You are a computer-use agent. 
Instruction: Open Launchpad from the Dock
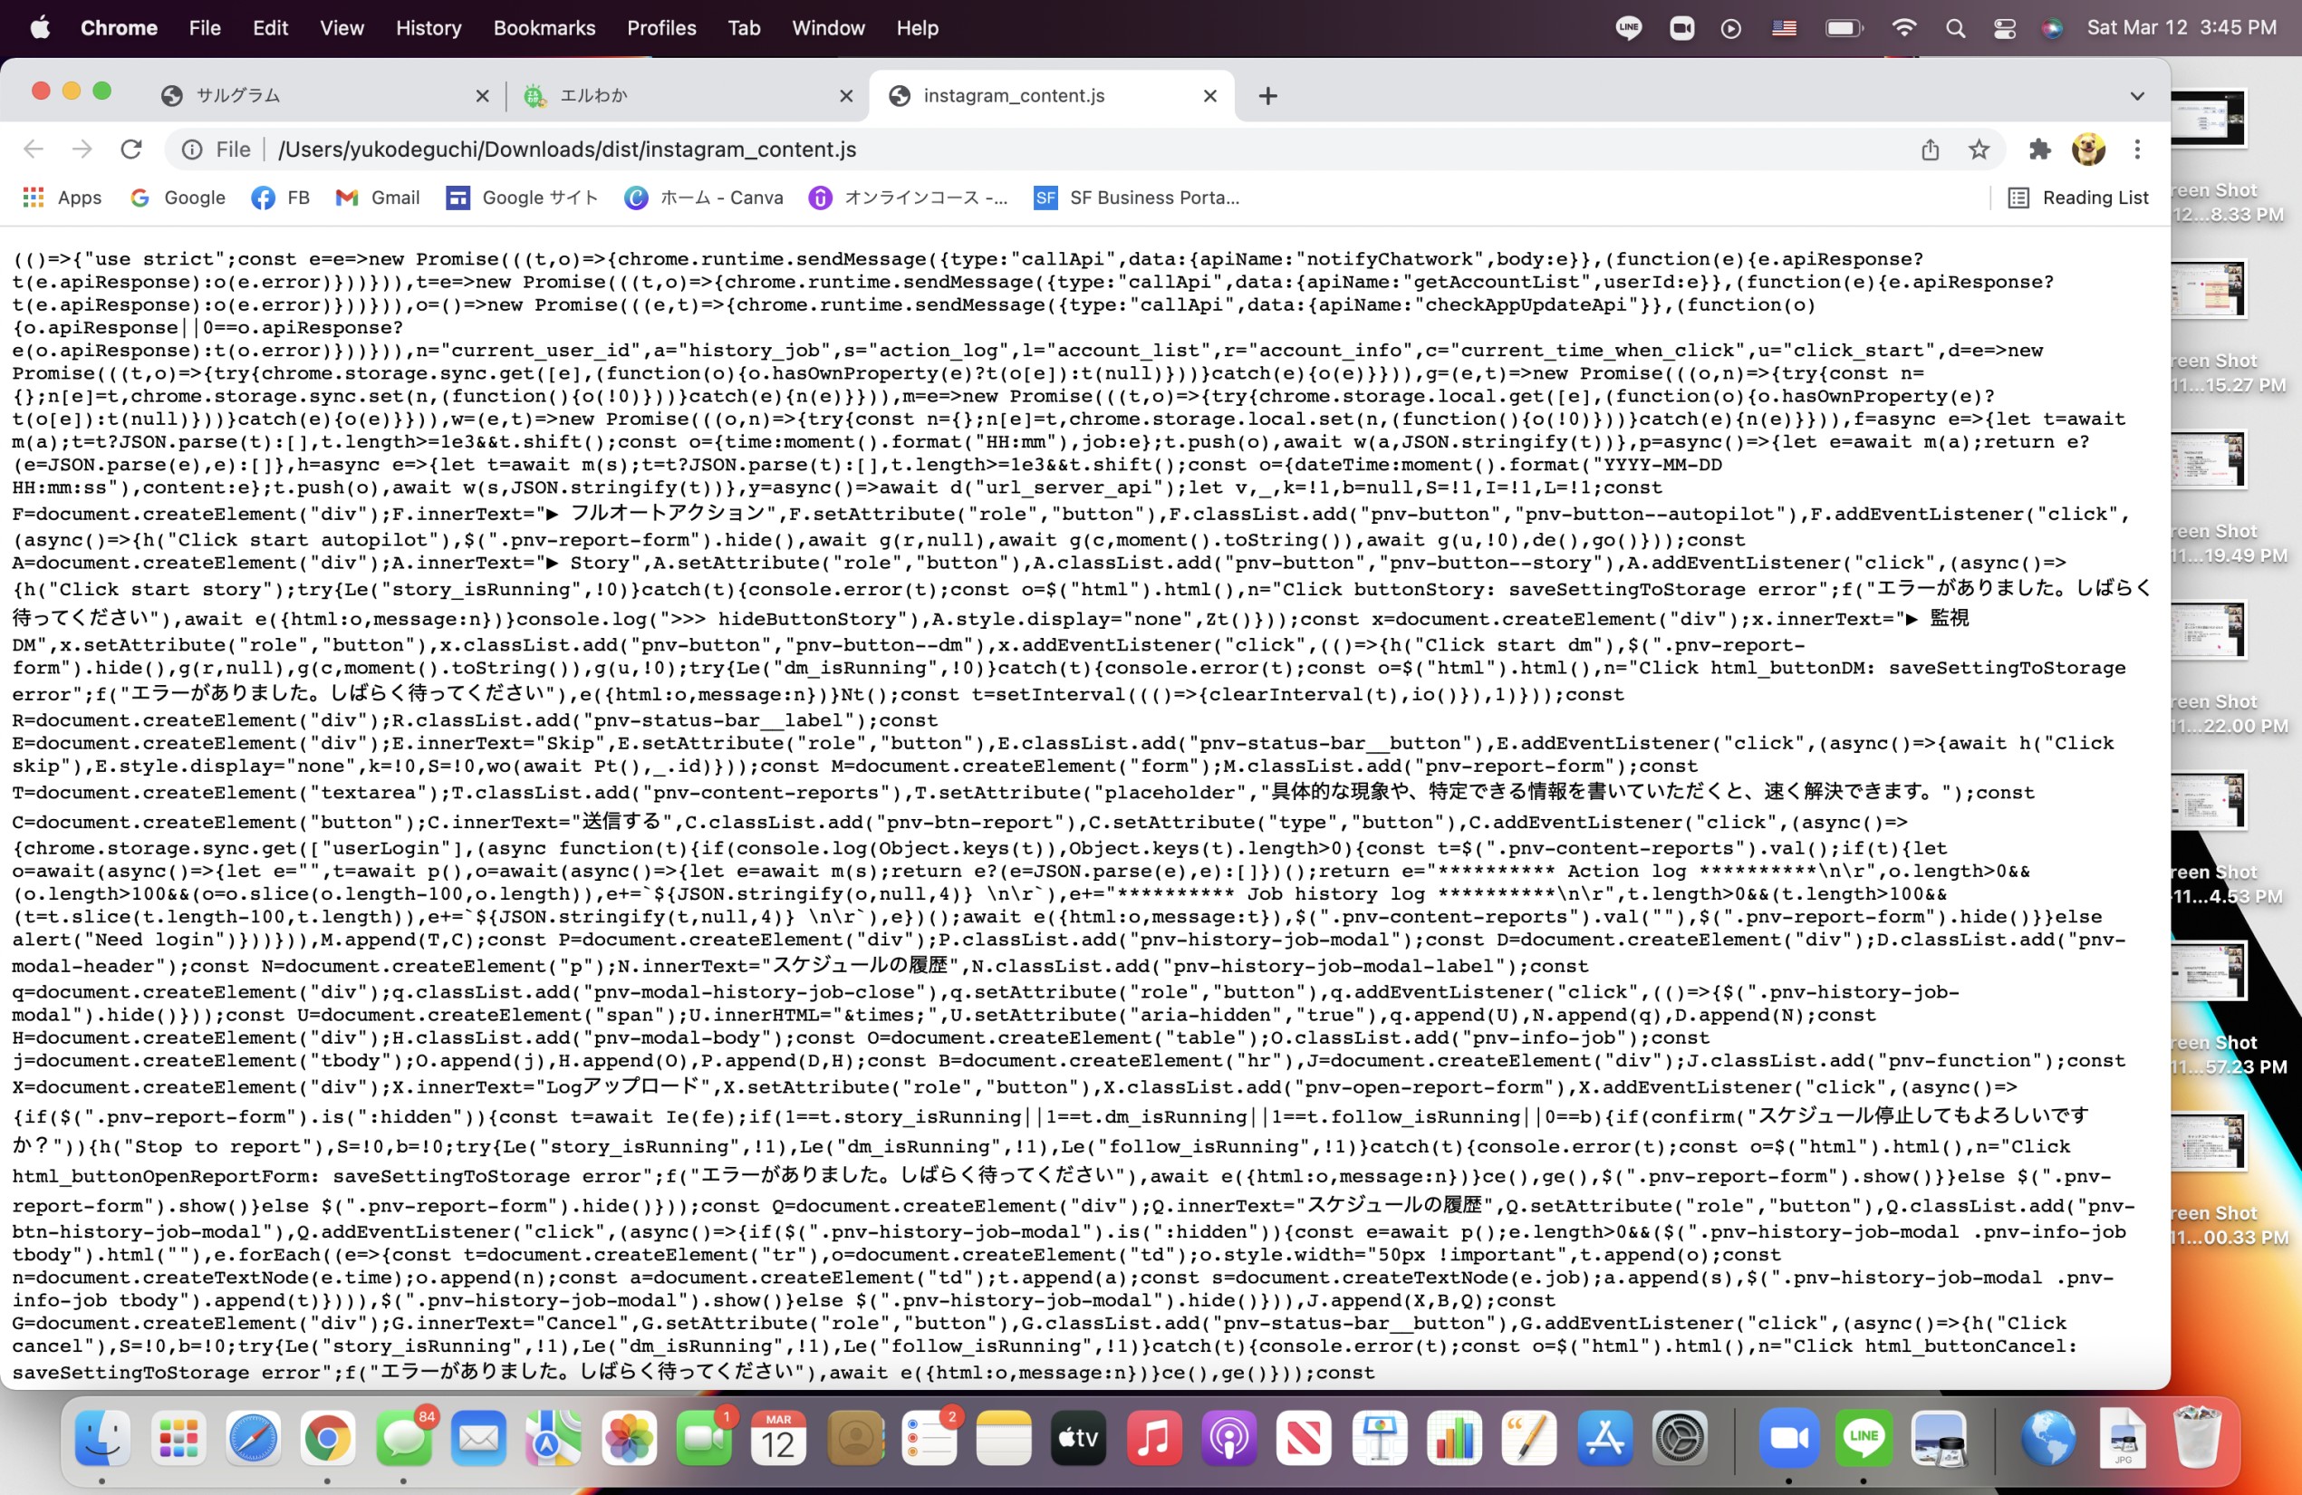click(x=177, y=1438)
